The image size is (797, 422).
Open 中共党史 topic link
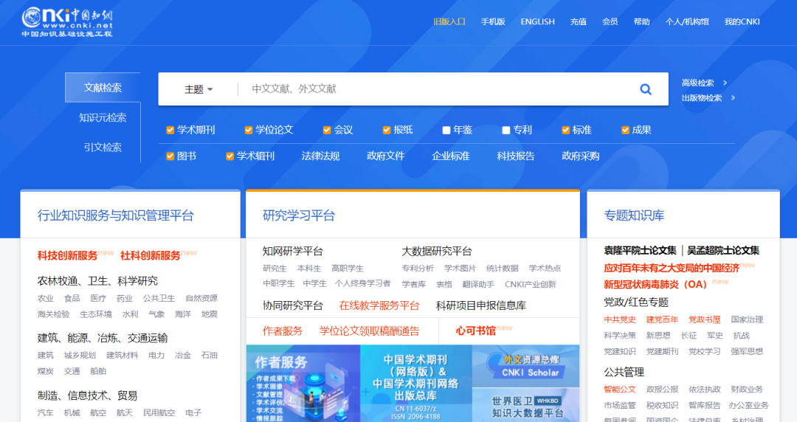[620, 319]
